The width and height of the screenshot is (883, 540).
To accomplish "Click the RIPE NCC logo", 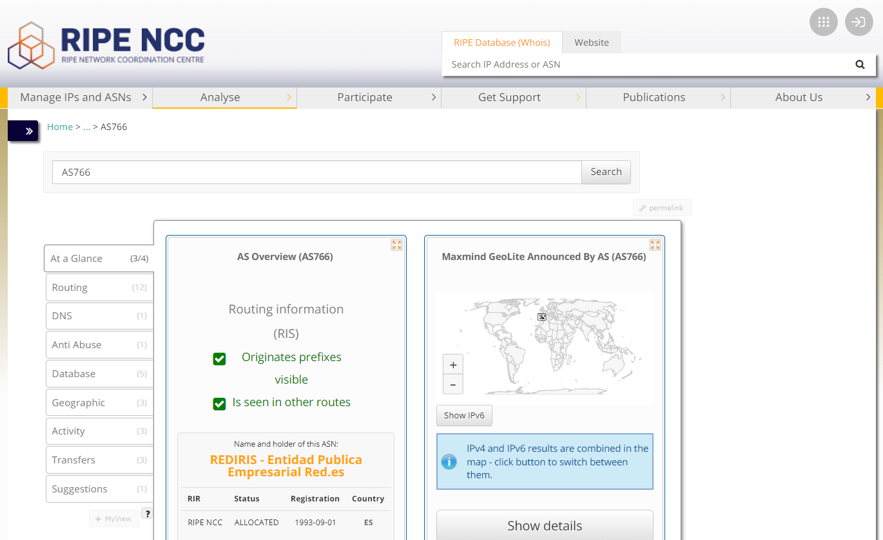I will pyautogui.click(x=106, y=46).
